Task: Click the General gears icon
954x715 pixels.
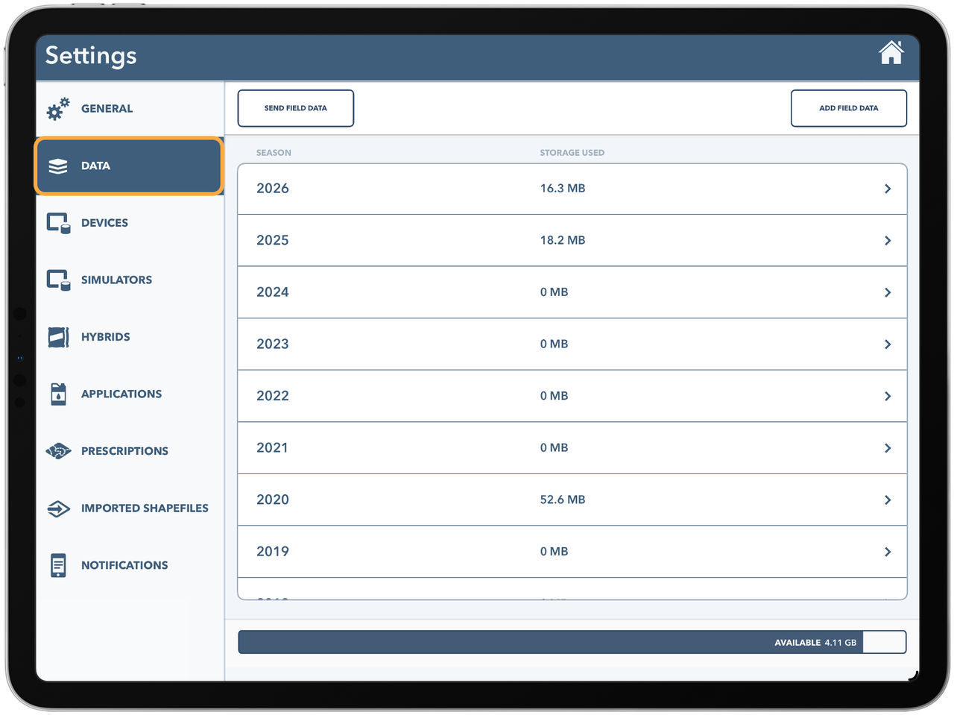Action: pyautogui.click(x=57, y=109)
